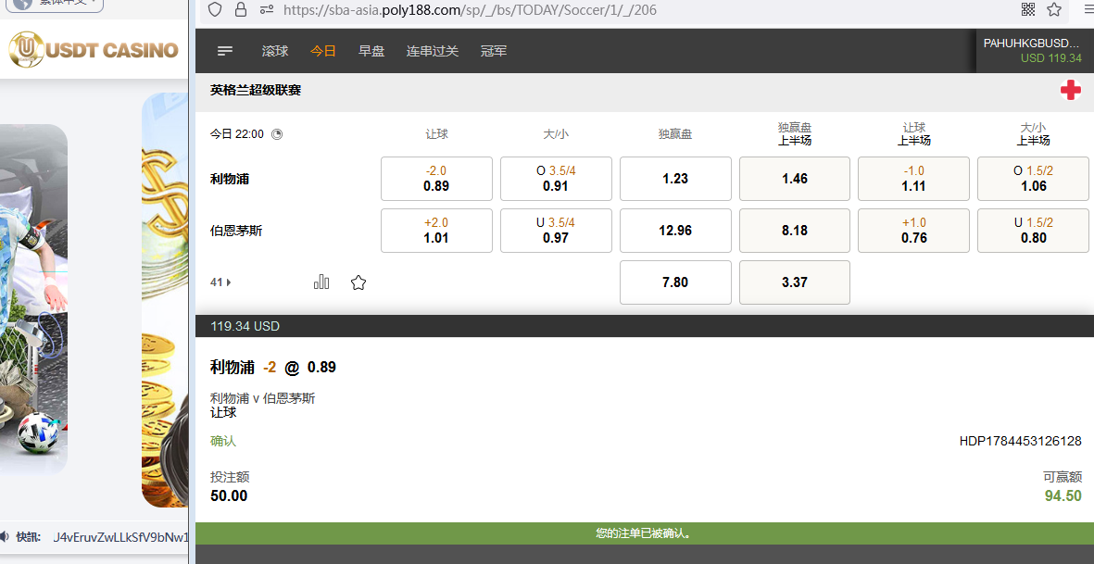The height and width of the screenshot is (564, 1094).
Task: Click bet reference HDP1784453126128
Action: [x=1021, y=442]
